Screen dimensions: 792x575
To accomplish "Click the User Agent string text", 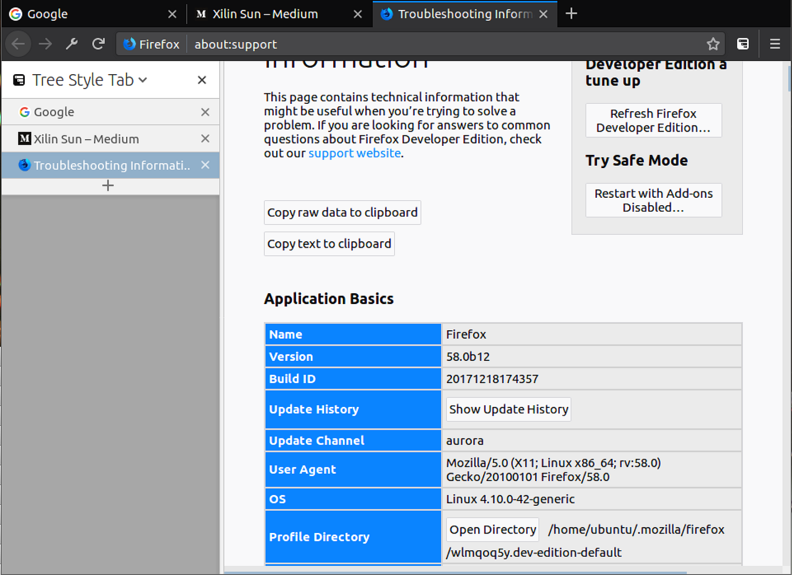I will [553, 470].
